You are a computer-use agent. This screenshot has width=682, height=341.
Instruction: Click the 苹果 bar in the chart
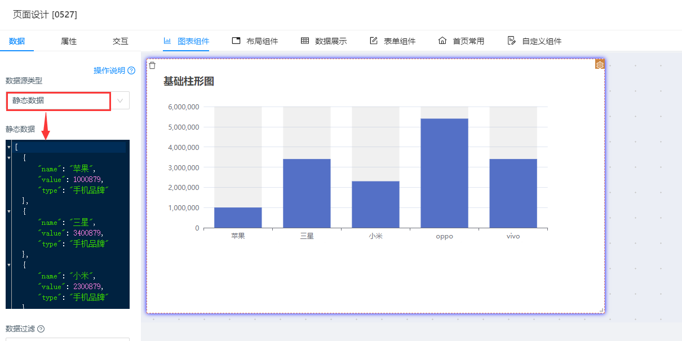(238, 218)
